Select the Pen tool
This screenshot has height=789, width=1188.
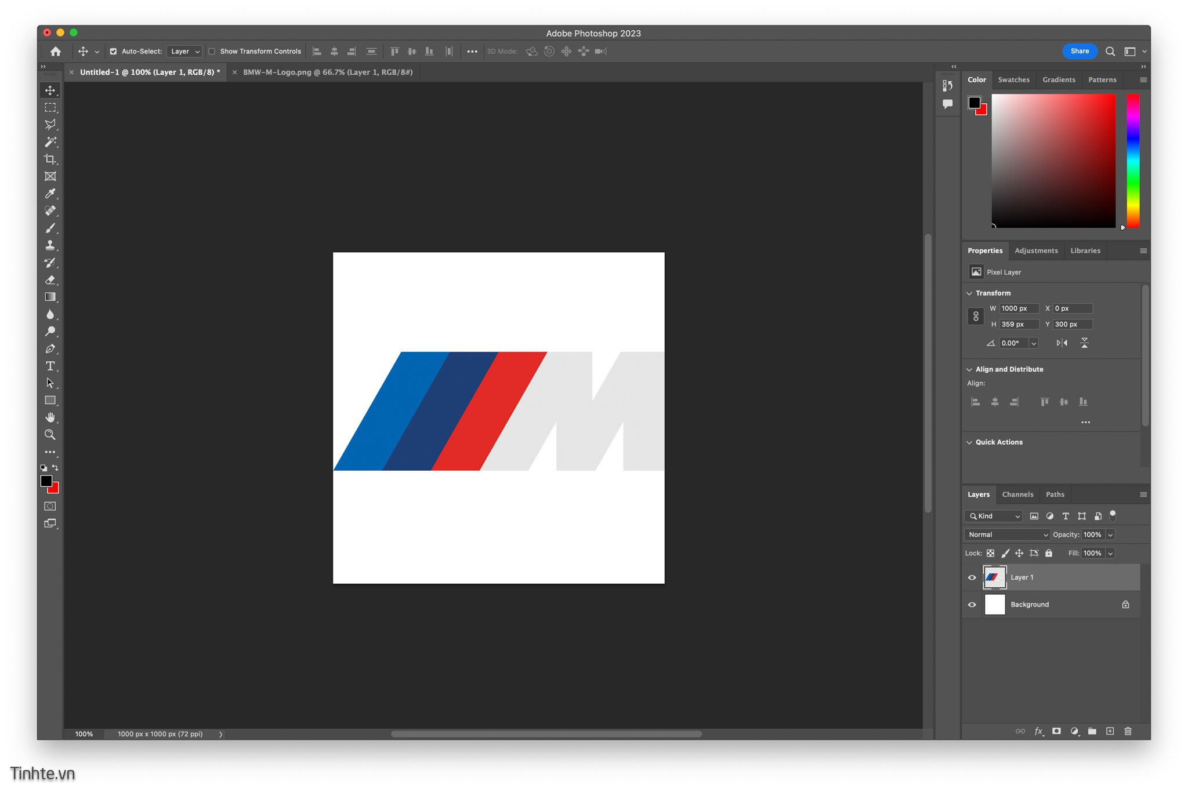click(x=50, y=349)
